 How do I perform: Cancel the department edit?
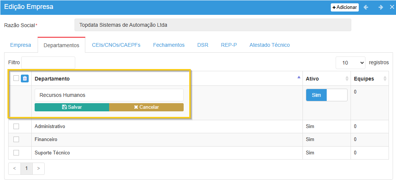click(146, 107)
